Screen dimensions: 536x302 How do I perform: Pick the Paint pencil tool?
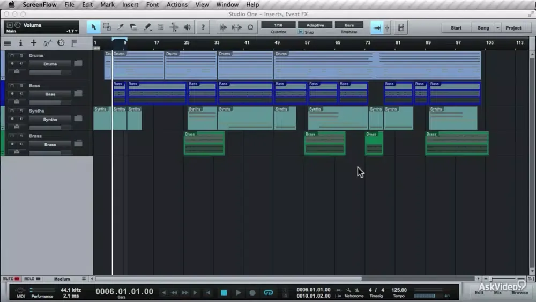pos(147,27)
